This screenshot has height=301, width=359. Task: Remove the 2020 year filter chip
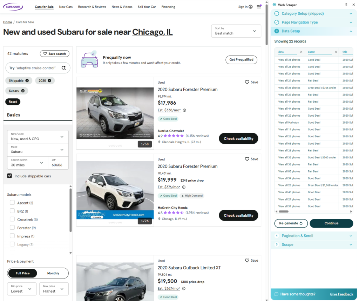coord(49,81)
